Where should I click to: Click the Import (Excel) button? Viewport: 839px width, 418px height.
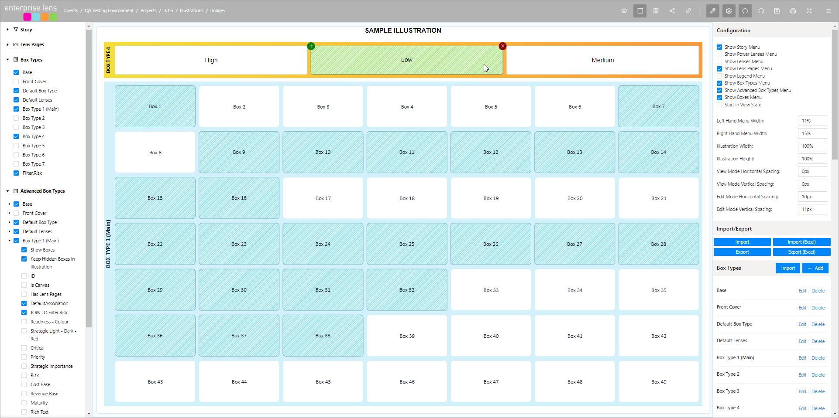801,242
